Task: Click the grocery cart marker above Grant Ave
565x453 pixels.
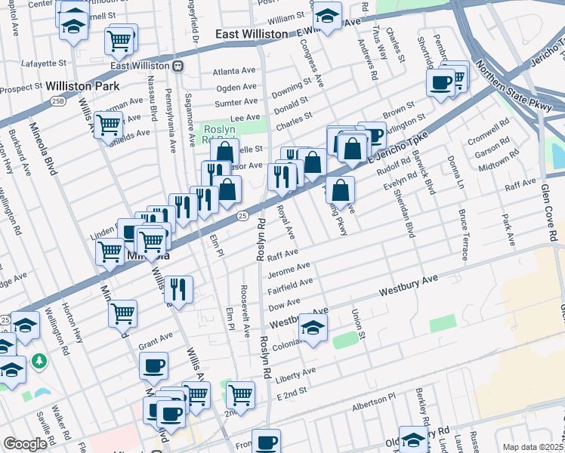Action: [x=122, y=311]
